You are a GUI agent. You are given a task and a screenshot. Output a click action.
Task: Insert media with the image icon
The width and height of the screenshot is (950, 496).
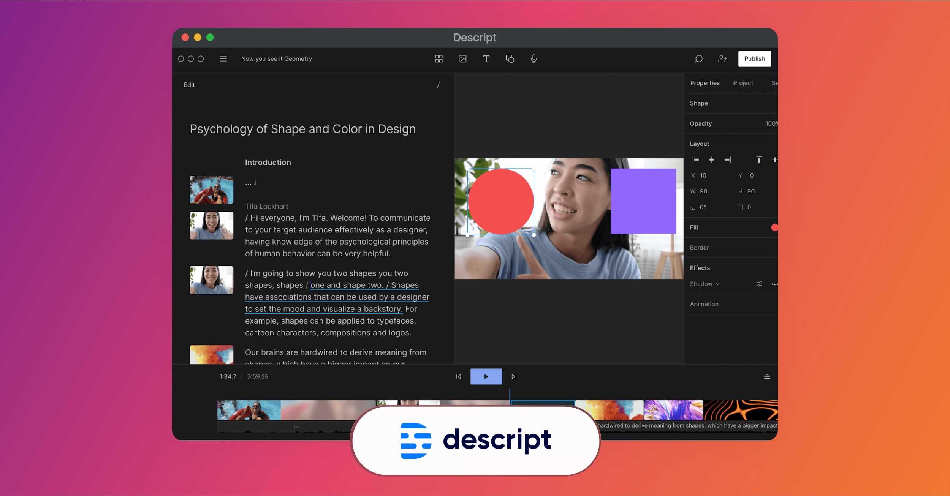pos(462,59)
